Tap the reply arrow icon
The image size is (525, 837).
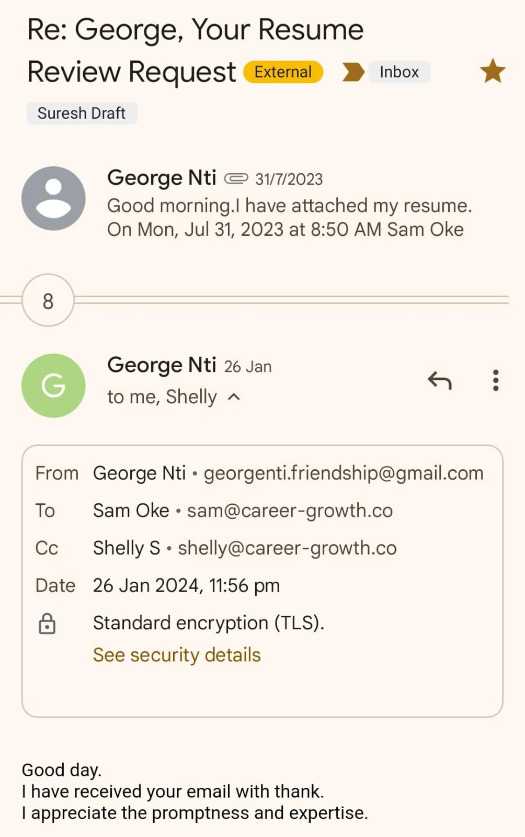[439, 380]
